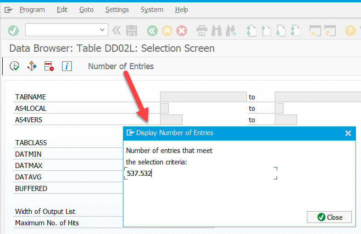
Task: Click the TABNAME field label
Action: click(x=31, y=97)
